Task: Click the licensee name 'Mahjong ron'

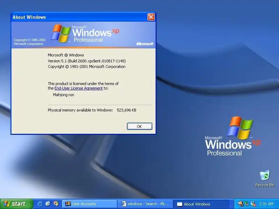Action: [63, 95]
